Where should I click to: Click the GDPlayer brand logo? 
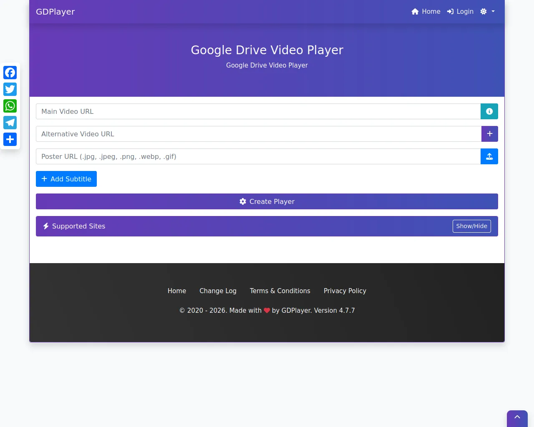point(55,12)
